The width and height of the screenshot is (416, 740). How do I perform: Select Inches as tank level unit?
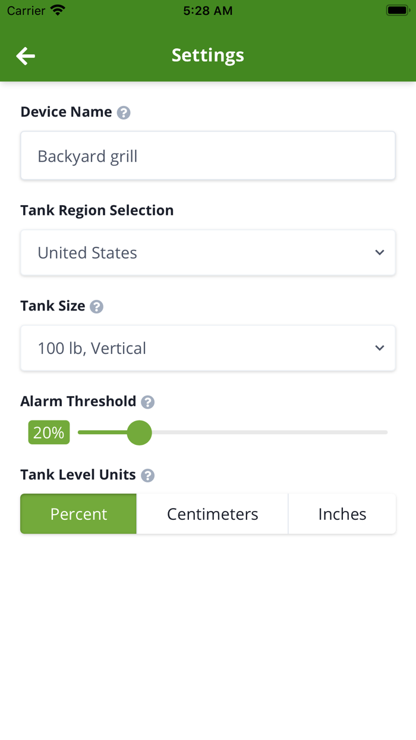(342, 513)
